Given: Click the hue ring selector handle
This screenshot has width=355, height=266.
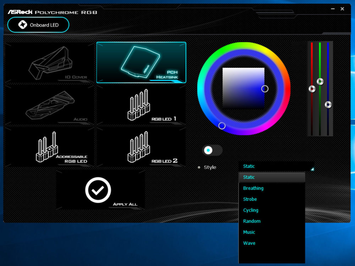Looking at the screenshot, I should click(222, 126).
